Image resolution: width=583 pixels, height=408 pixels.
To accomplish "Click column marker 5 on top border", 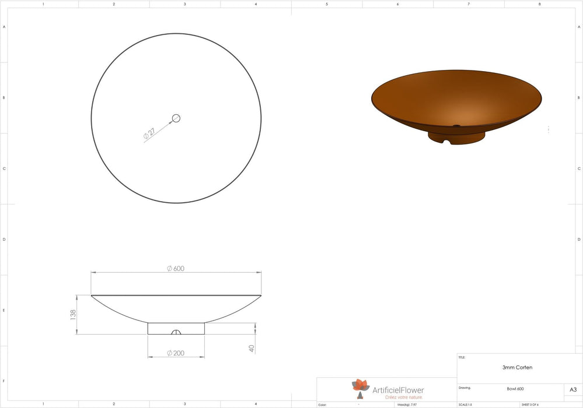I will [326, 3].
